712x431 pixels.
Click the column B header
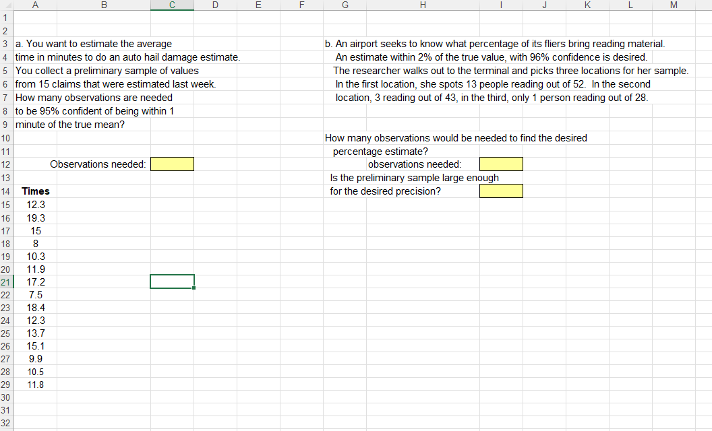pyautogui.click(x=104, y=5)
